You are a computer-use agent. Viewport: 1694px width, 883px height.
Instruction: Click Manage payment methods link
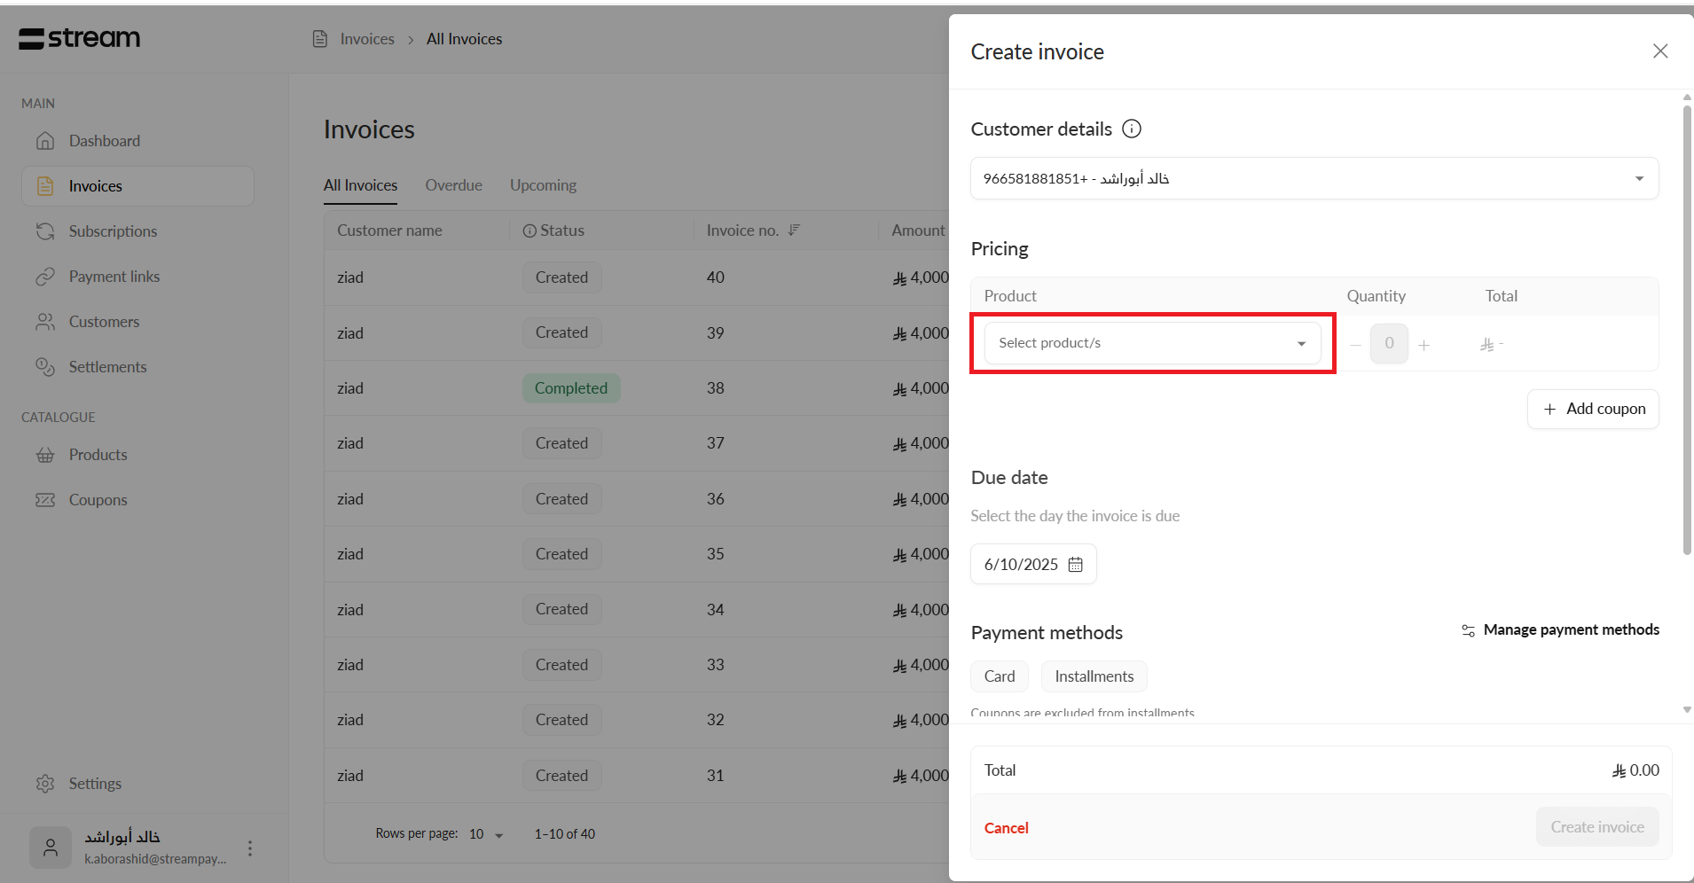click(1560, 629)
